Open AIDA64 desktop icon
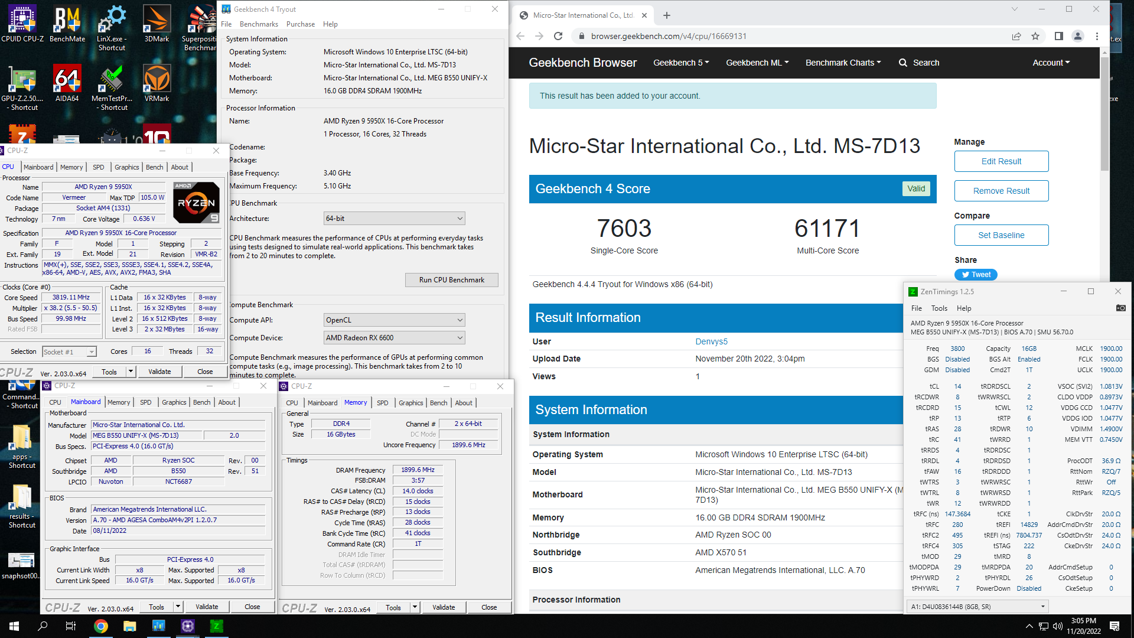The height and width of the screenshot is (638, 1134). tap(67, 83)
